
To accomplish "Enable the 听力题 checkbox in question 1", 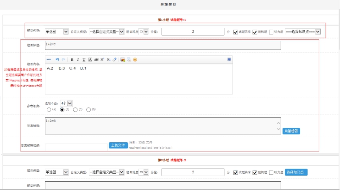I will click(271, 32).
